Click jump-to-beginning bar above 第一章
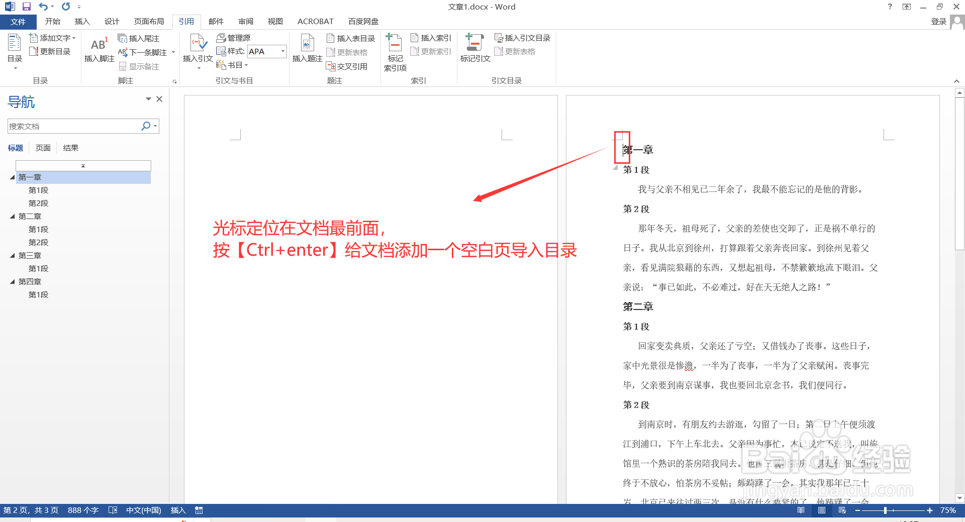The image size is (965, 522). tap(83, 165)
